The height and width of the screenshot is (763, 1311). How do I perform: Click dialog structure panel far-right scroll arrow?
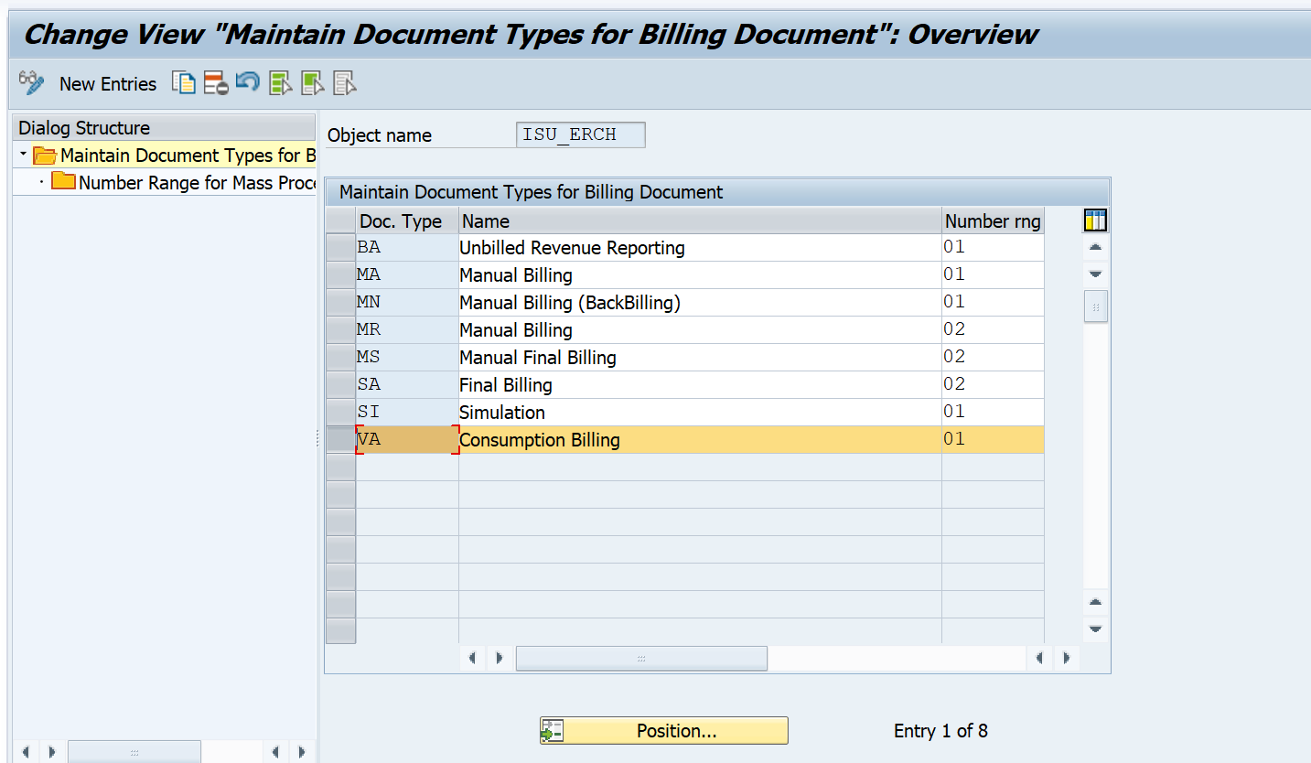[302, 752]
